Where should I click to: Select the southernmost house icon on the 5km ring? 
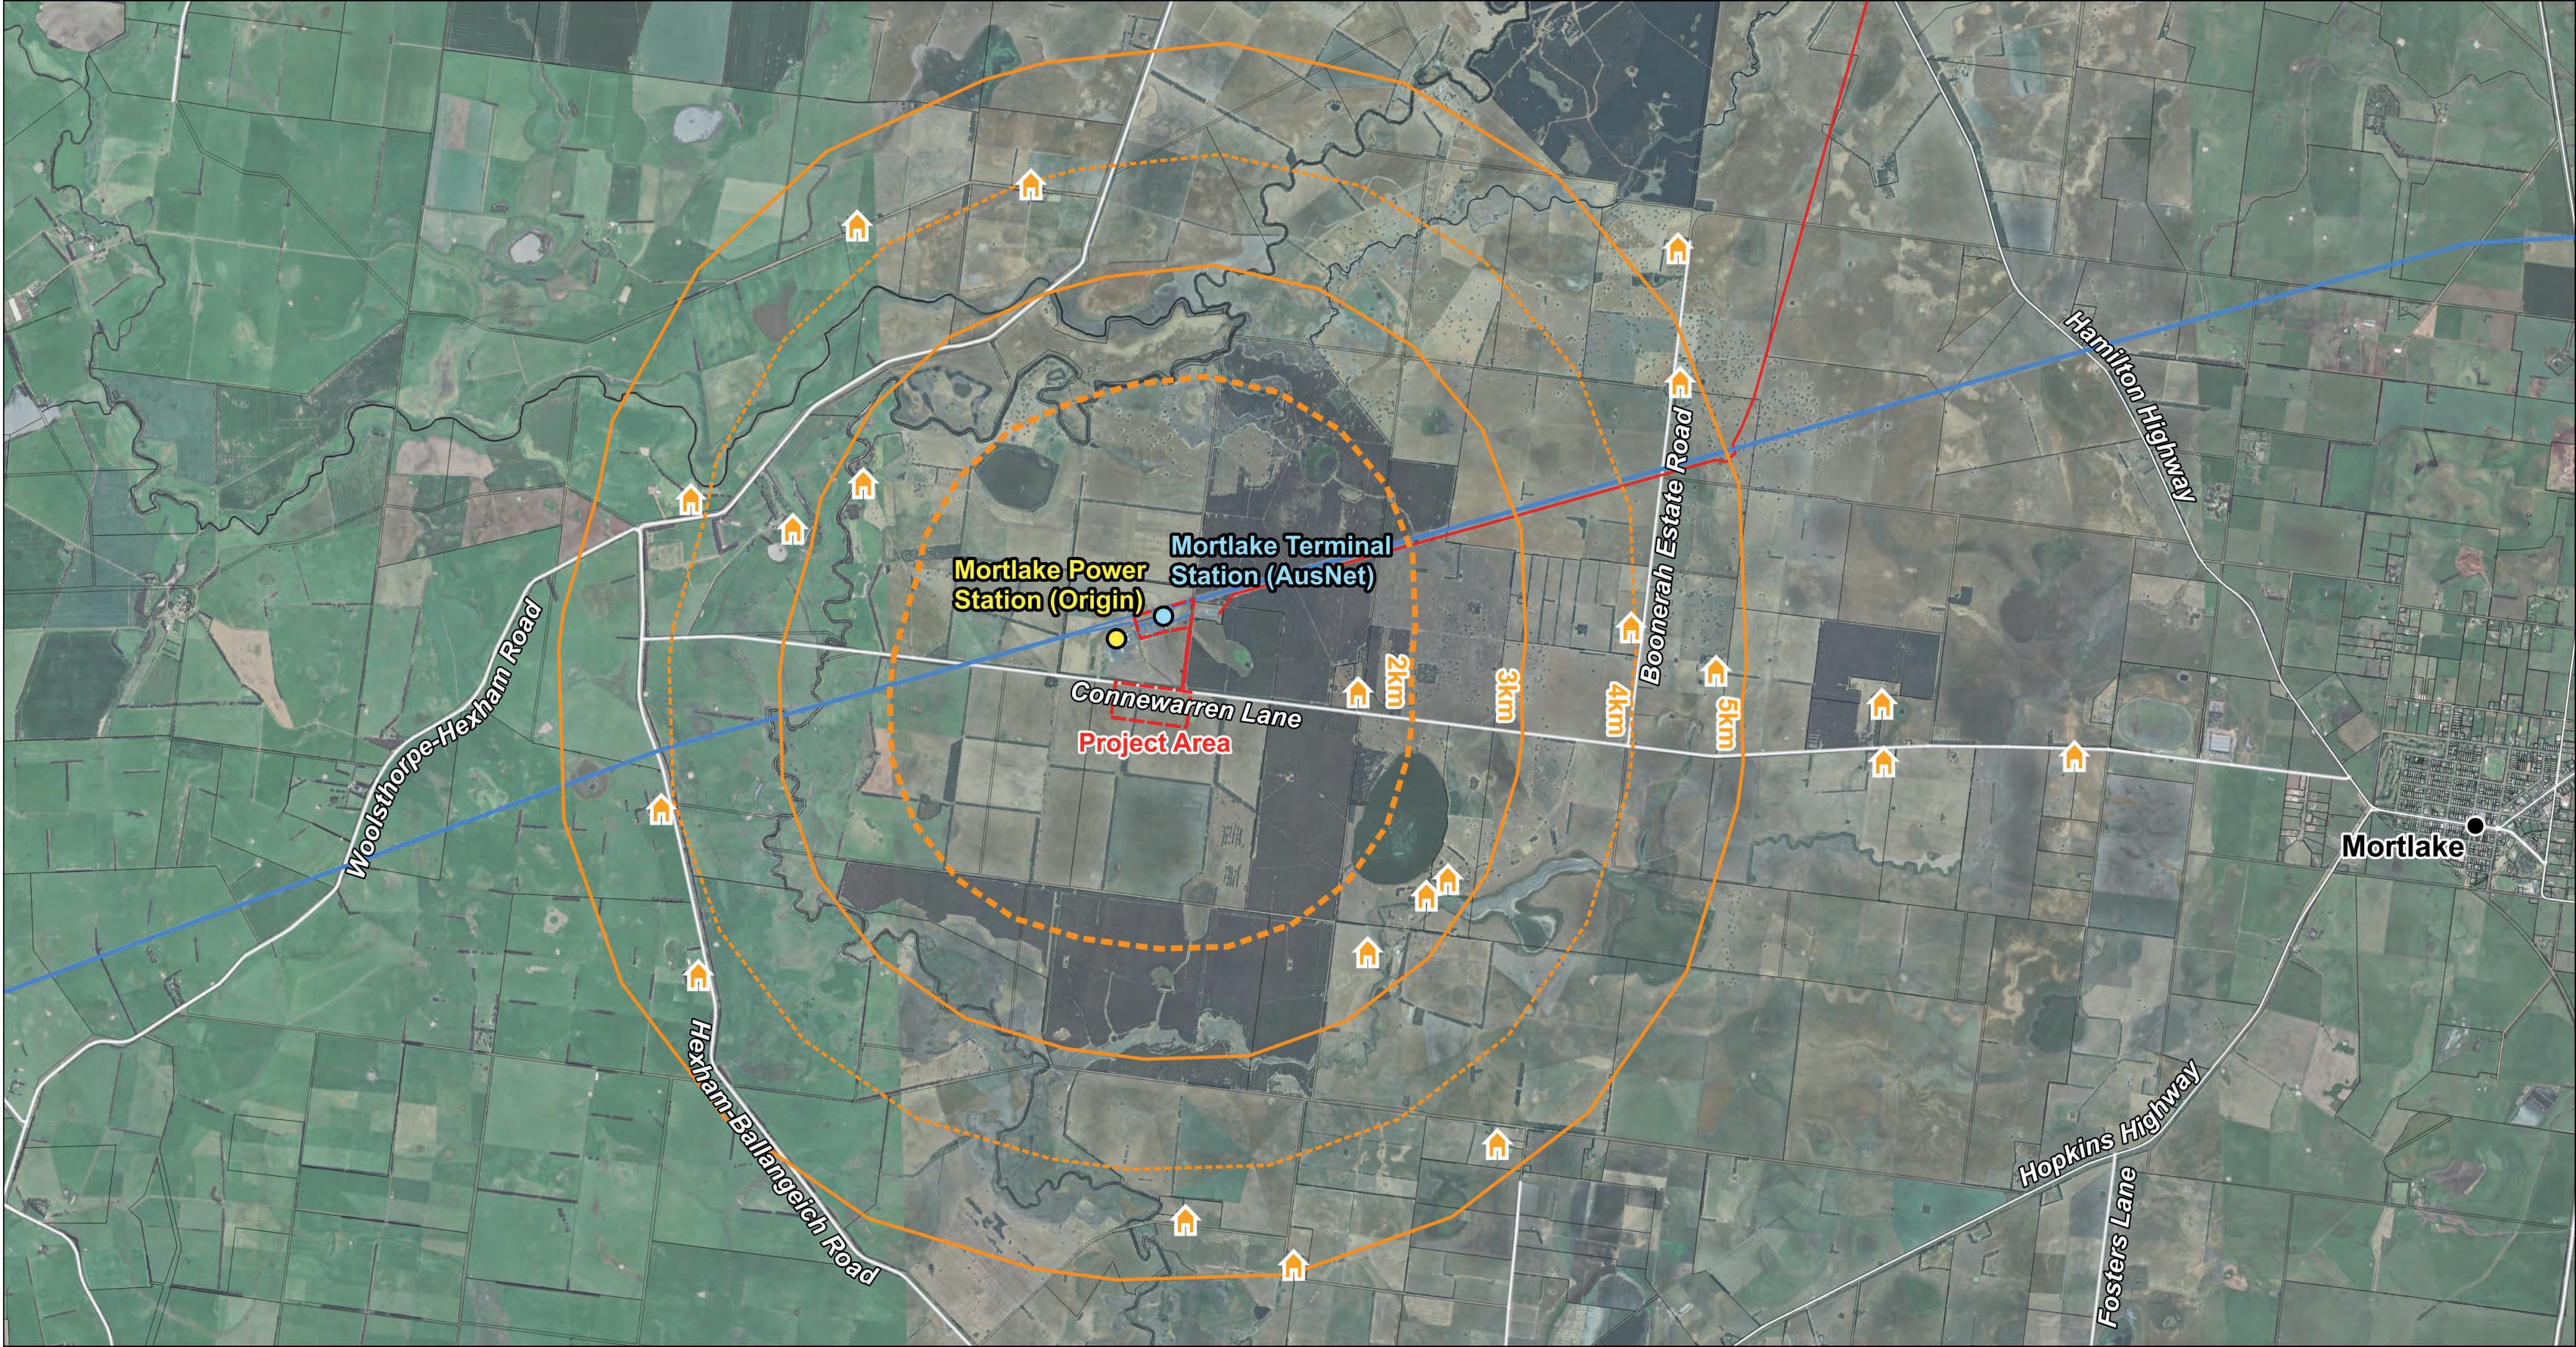1293,1264
